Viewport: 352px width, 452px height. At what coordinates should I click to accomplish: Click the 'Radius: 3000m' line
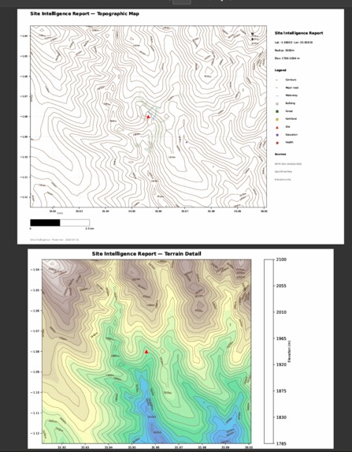tap(284, 50)
